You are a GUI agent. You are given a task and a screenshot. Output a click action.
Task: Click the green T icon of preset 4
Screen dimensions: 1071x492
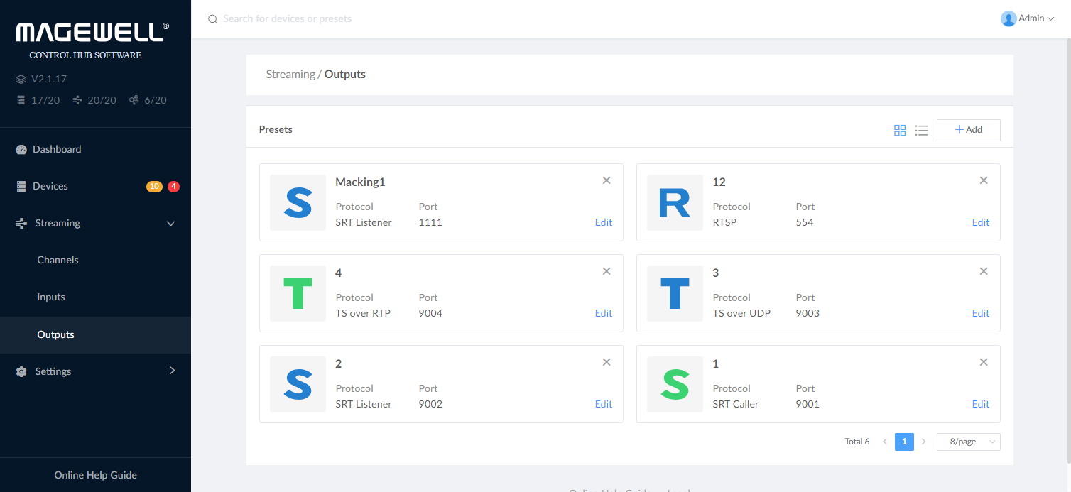pos(298,293)
